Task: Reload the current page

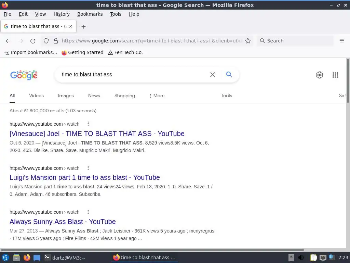Action: coord(33,41)
